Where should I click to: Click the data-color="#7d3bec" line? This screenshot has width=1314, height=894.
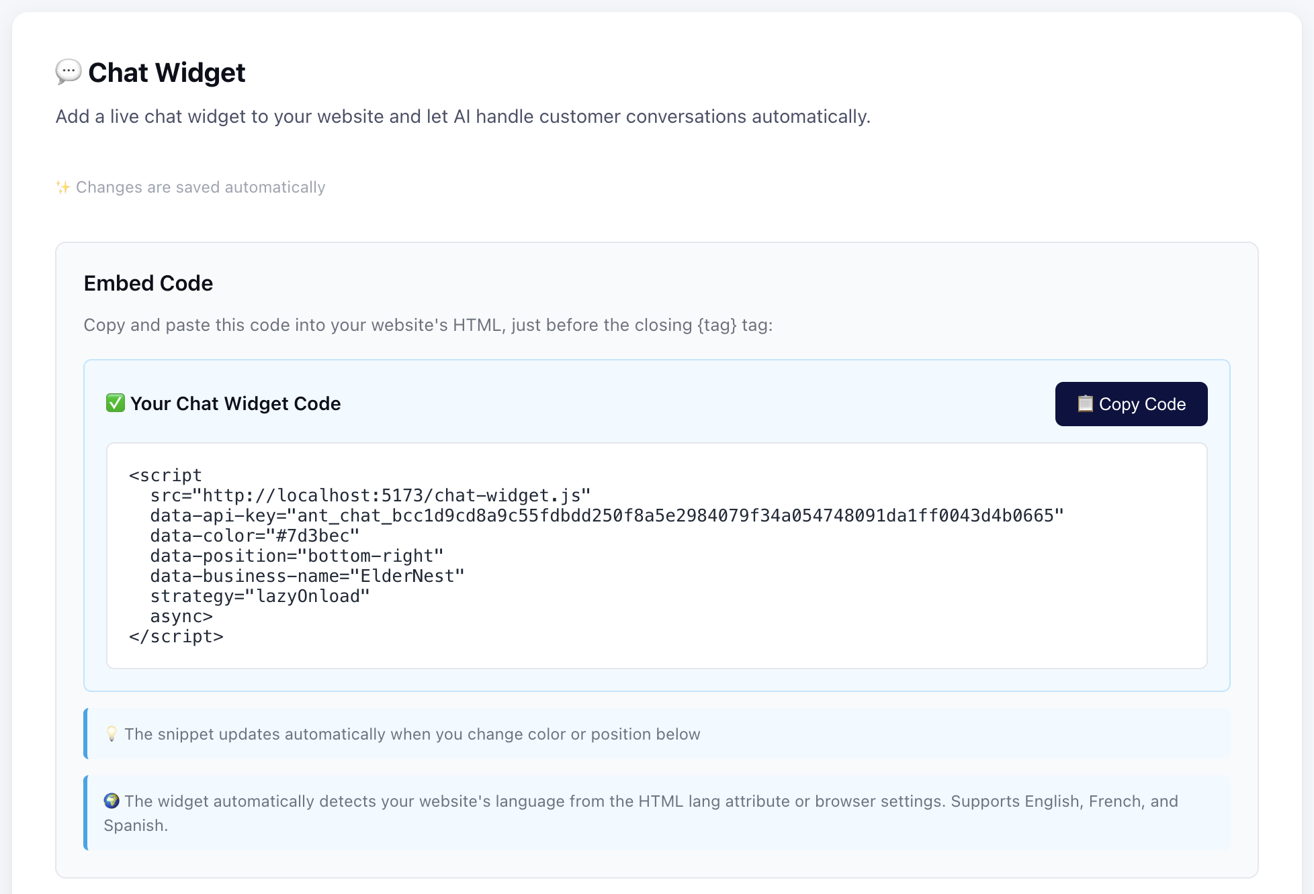tap(255, 536)
